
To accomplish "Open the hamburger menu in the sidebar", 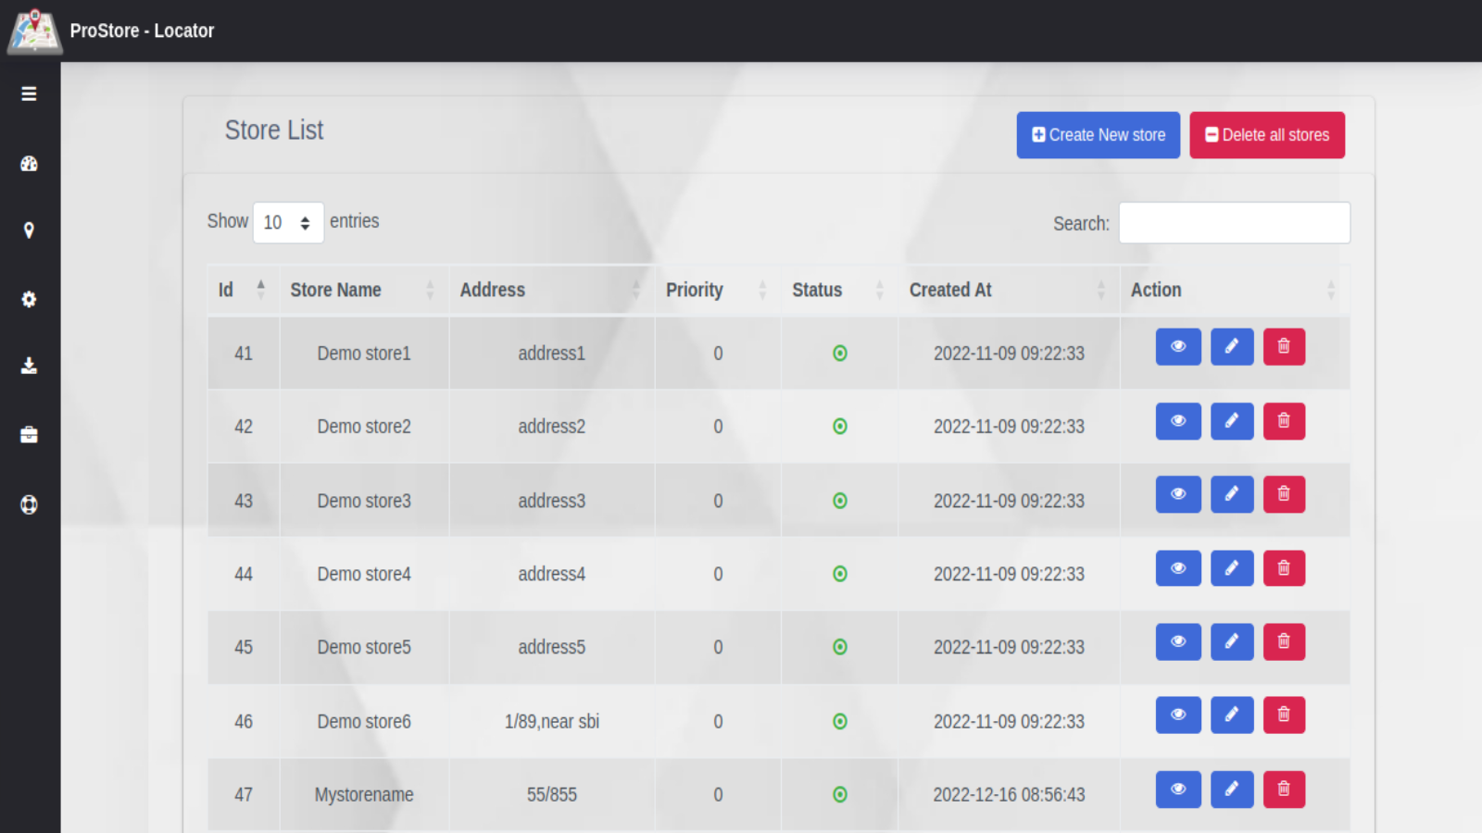I will pyautogui.click(x=29, y=93).
